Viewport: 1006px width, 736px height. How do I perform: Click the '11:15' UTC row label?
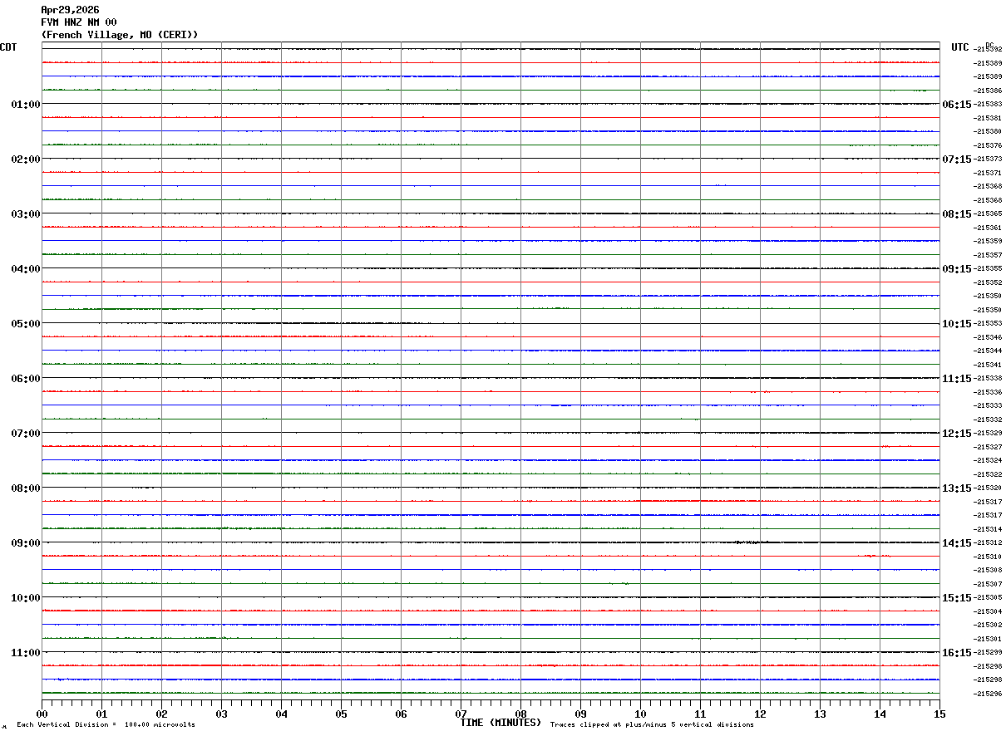click(x=956, y=379)
